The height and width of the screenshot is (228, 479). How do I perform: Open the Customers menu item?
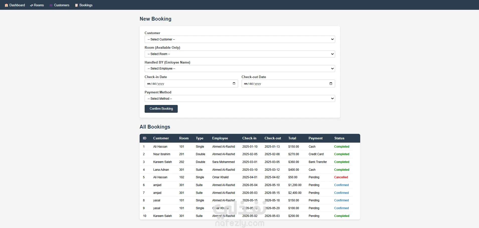point(59,5)
